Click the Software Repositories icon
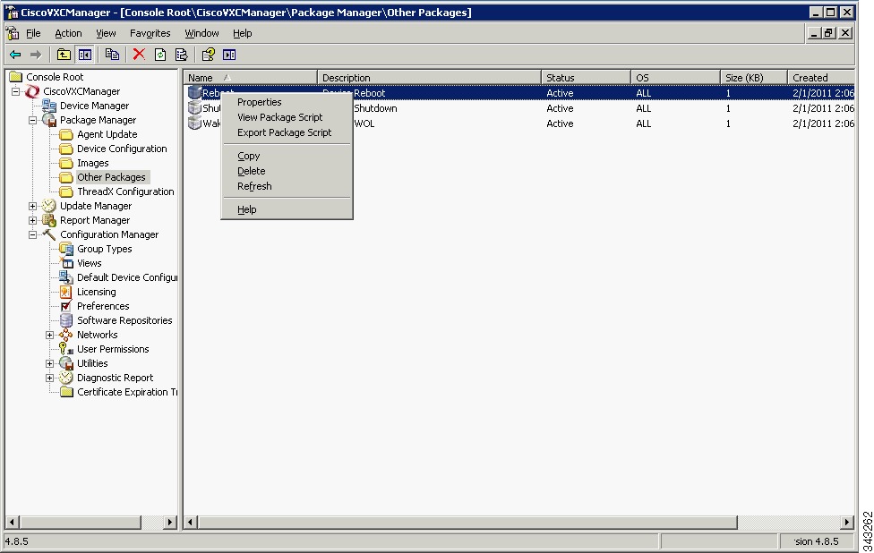The height and width of the screenshot is (553, 874). pos(66,320)
